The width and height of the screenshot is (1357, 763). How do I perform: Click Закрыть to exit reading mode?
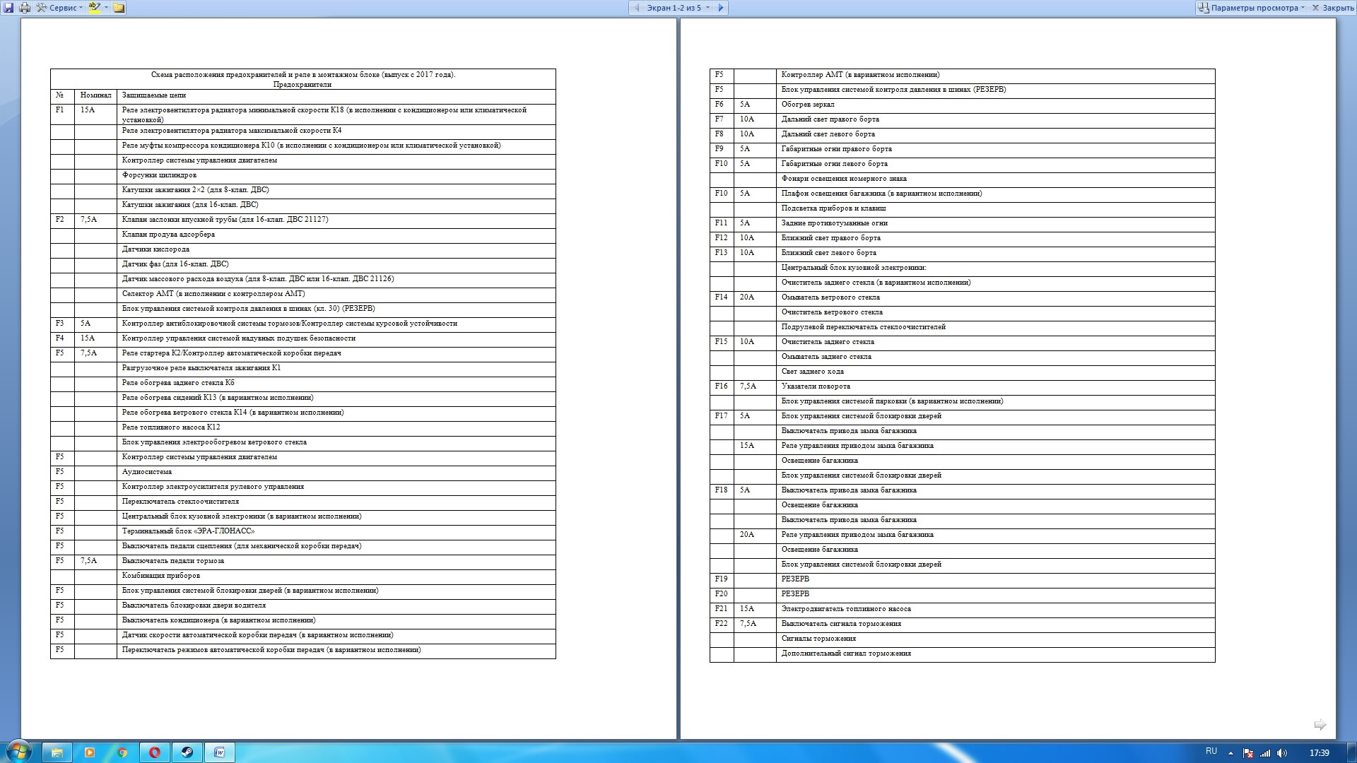[x=1332, y=8]
